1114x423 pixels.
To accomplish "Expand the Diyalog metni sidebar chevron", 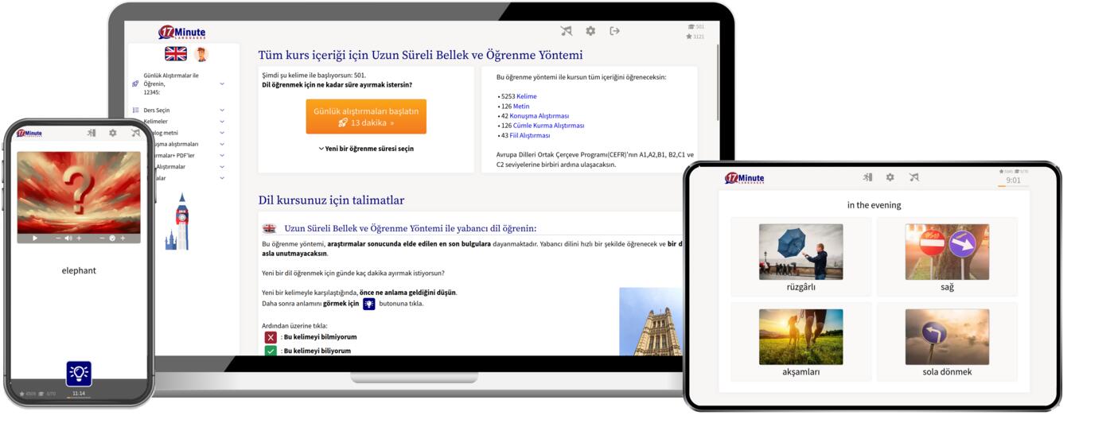I will (x=222, y=133).
